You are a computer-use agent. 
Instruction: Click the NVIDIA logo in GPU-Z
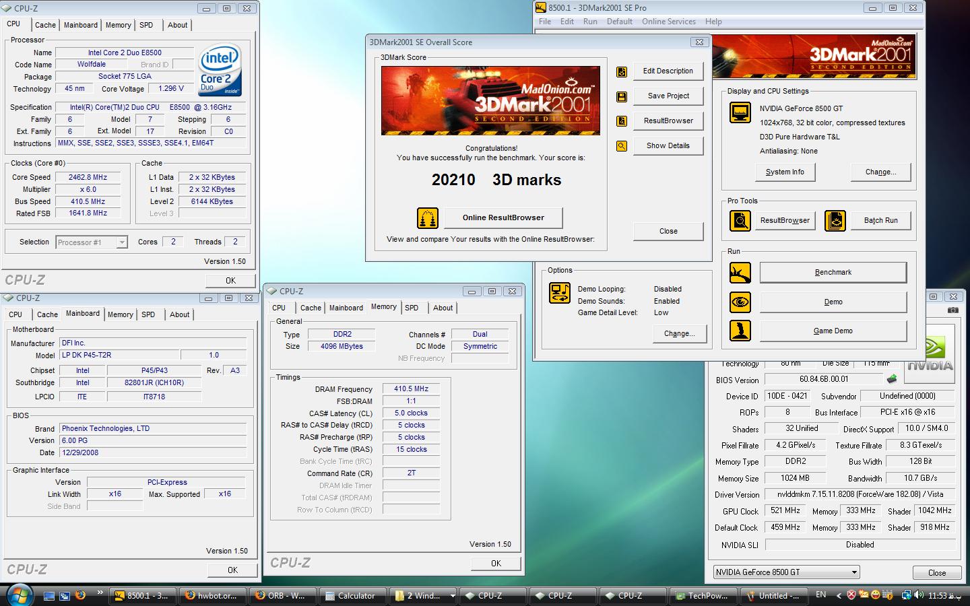point(930,353)
